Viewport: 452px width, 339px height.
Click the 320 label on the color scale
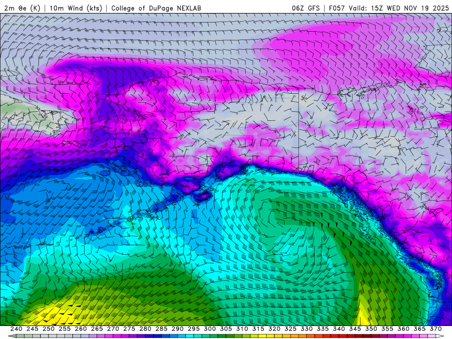[275, 329]
